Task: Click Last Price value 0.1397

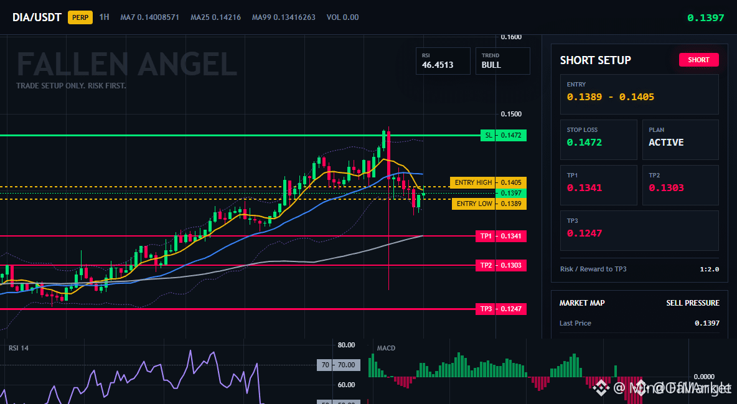Action: coord(707,323)
